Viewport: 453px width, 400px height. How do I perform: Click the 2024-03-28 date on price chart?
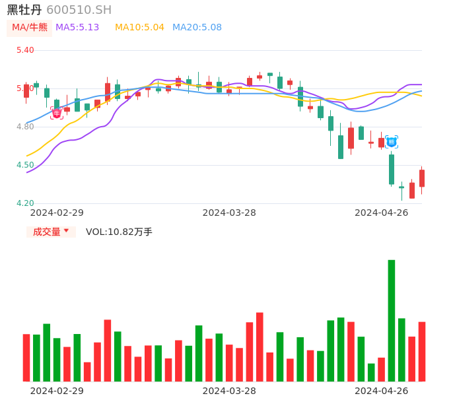[229, 213]
